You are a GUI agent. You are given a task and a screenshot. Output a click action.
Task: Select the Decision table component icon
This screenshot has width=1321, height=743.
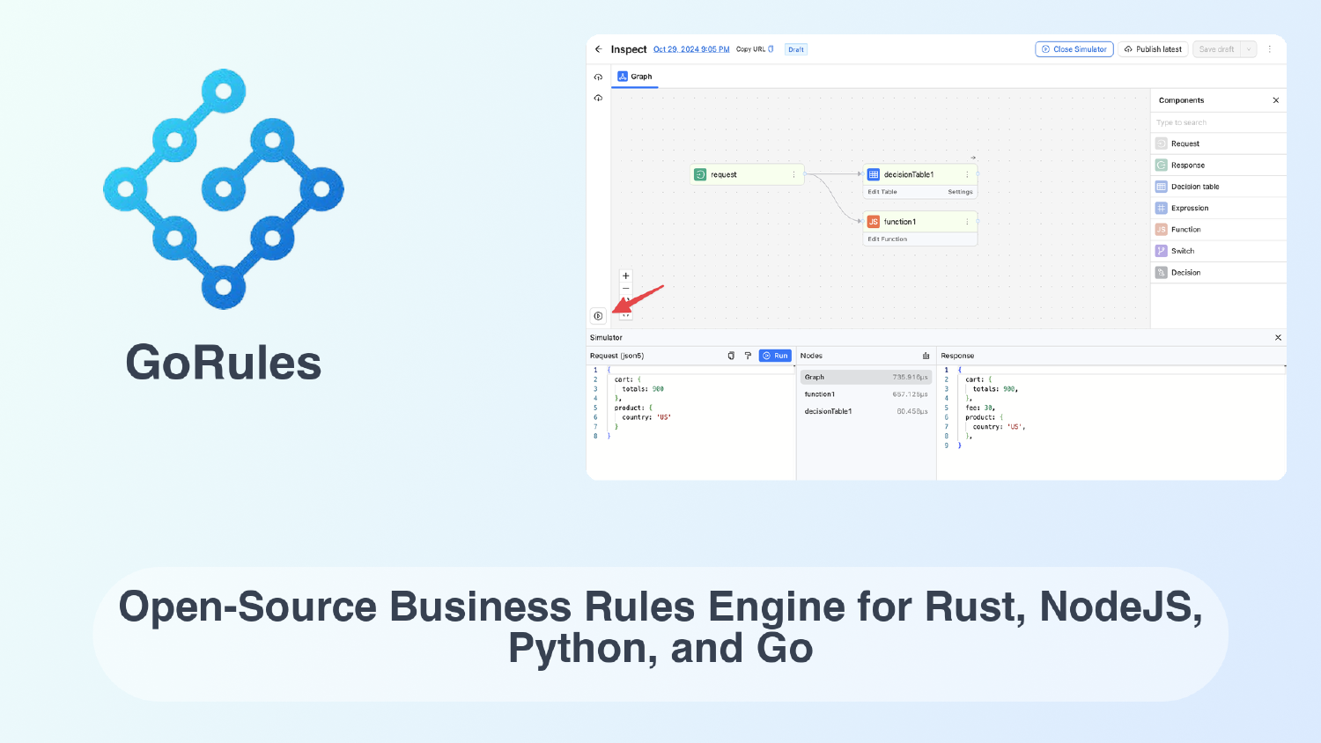[x=1161, y=186]
